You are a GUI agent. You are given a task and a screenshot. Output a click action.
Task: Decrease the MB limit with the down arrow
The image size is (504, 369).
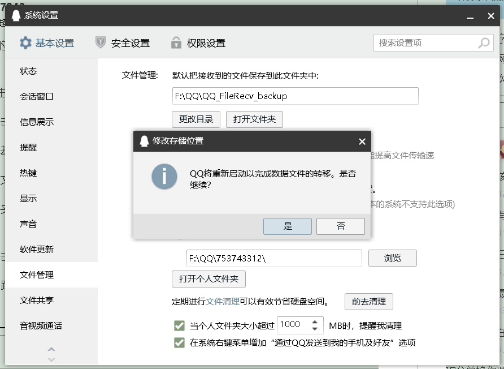(x=315, y=329)
